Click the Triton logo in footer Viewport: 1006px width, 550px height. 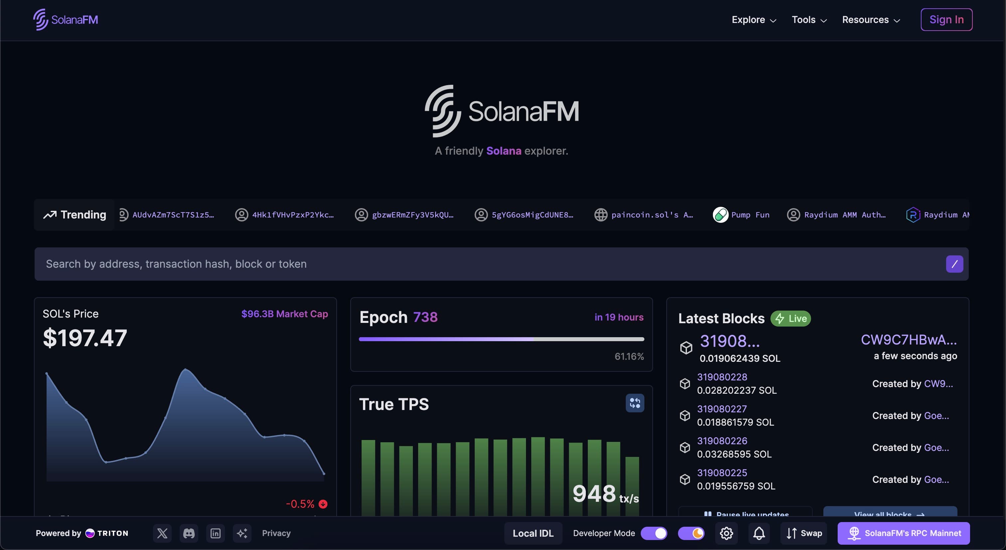pos(106,533)
